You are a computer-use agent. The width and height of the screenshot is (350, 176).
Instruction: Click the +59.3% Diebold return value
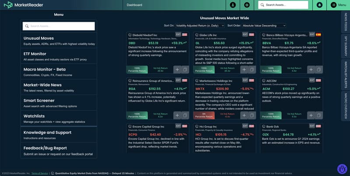[x=177, y=43]
